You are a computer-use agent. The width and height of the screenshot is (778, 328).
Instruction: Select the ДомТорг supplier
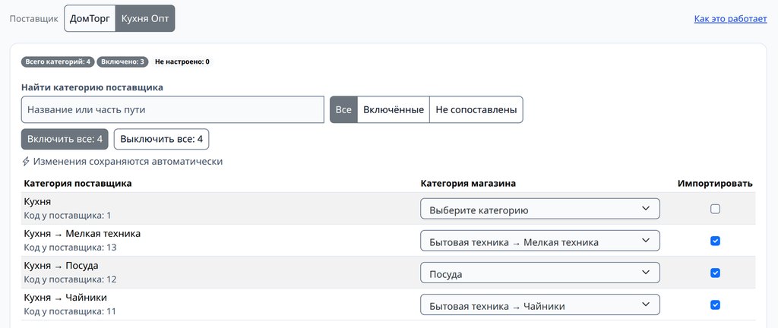tap(90, 18)
